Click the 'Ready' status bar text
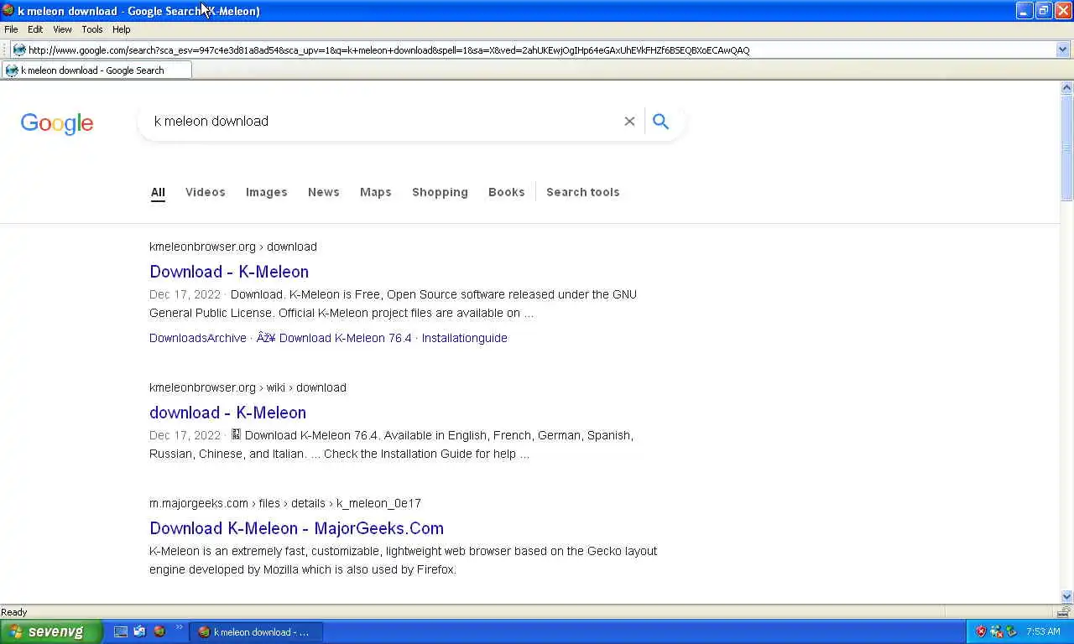 click(14, 612)
